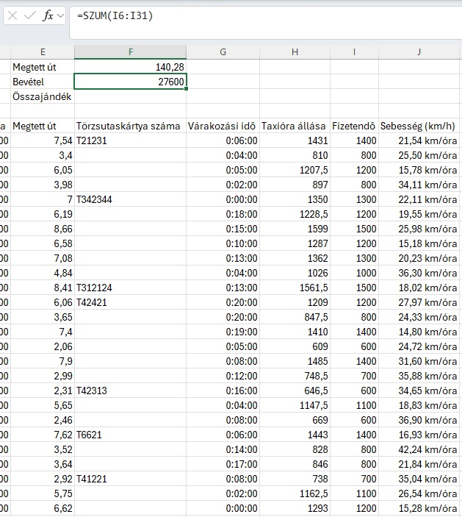
Task: Select column E header
Action: 43,51
